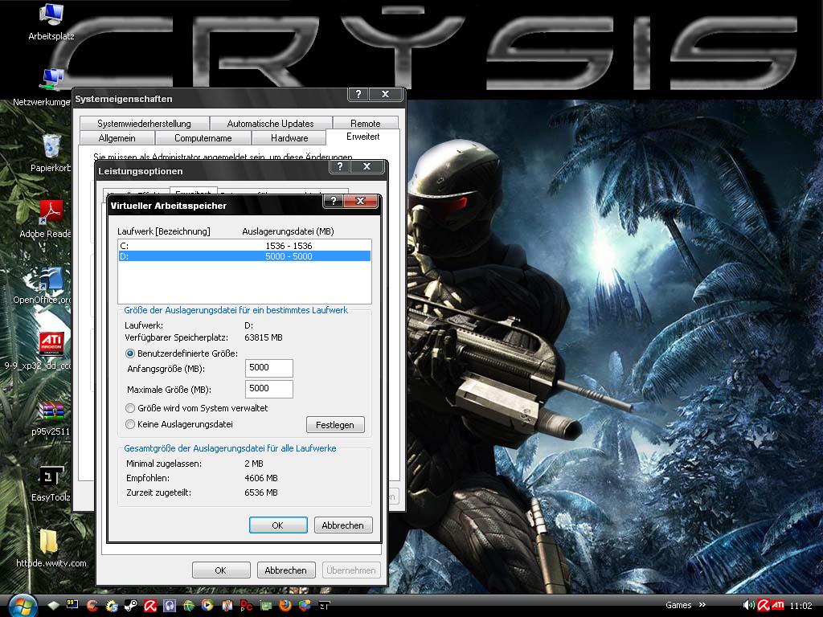Image resolution: width=823 pixels, height=617 pixels.
Task: Click the Avira icon in the system tray
Action: pos(764,606)
